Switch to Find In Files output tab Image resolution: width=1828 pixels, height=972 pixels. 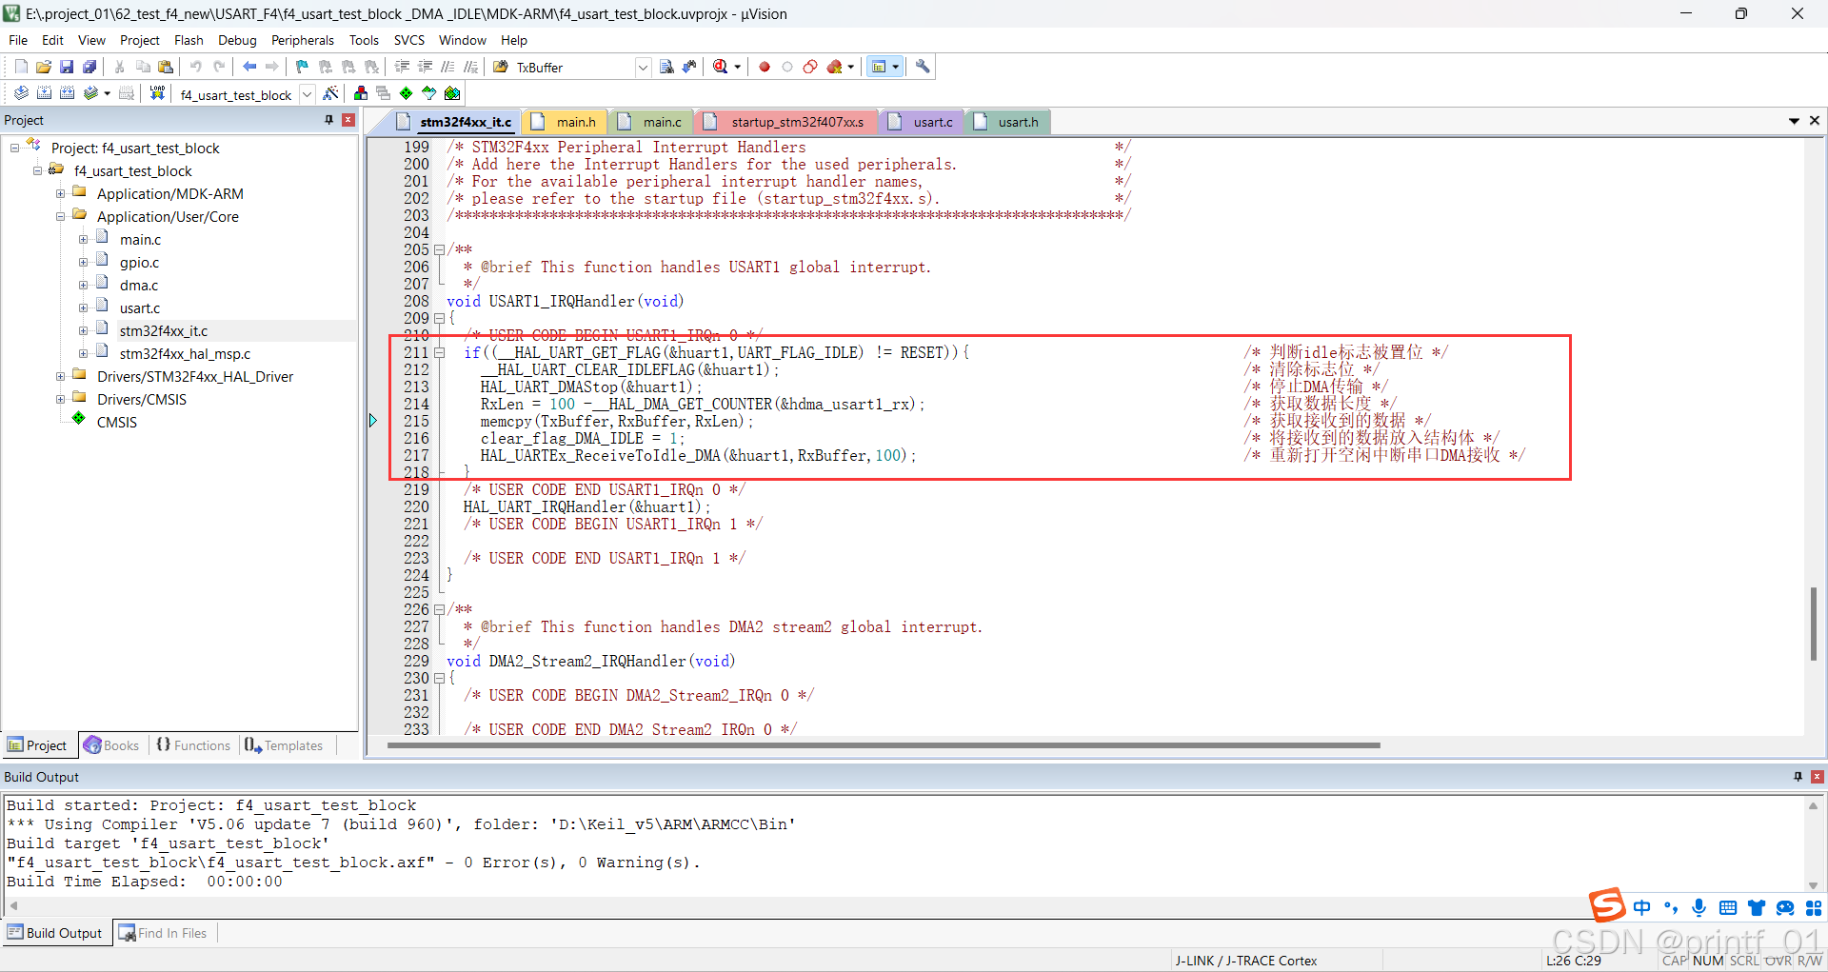163,933
